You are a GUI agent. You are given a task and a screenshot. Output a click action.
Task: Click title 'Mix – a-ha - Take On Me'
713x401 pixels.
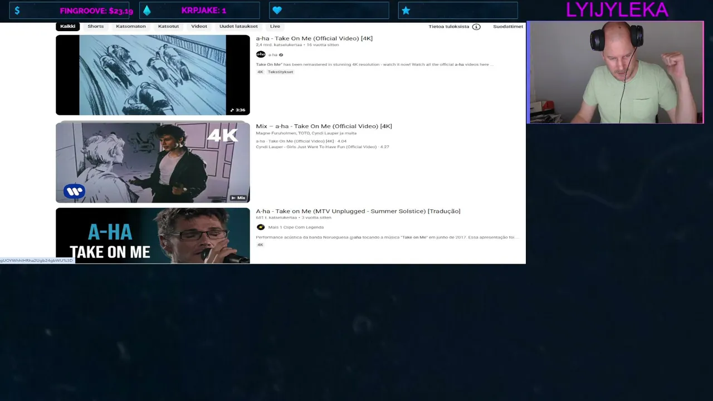[x=324, y=126]
